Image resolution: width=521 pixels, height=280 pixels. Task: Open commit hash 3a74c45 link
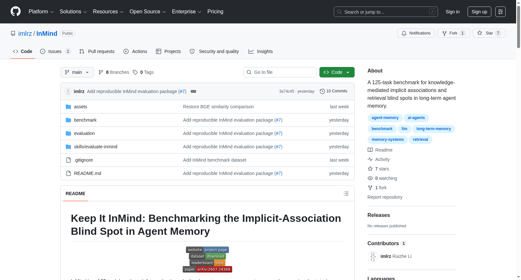click(x=287, y=91)
